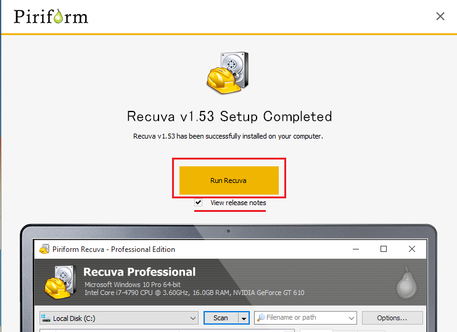Click the Options... button in preview
This screenshot has height=332, width=457.
click(x=392, y=318)
